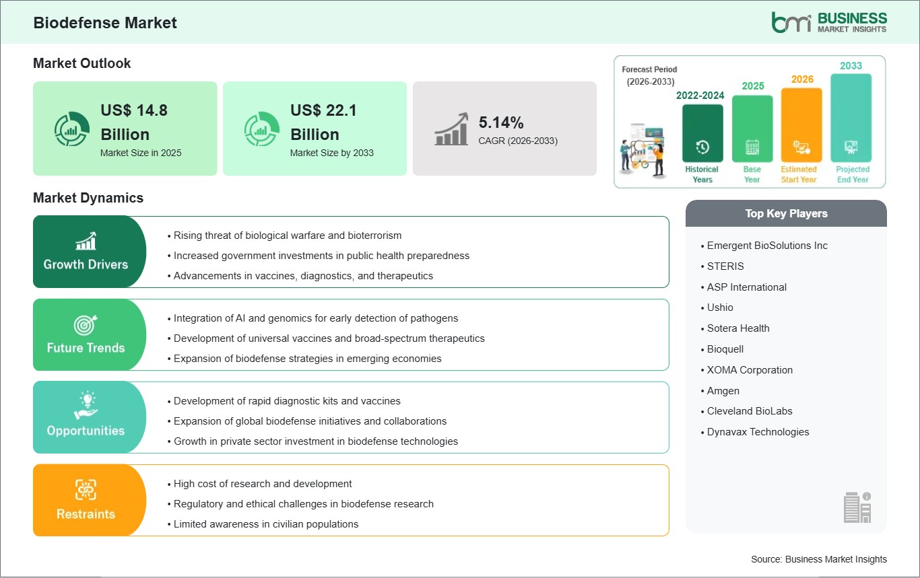This screenshot has height=578, width=920.
Task: Click the Top Key Players header
Action: click(786, 213)
